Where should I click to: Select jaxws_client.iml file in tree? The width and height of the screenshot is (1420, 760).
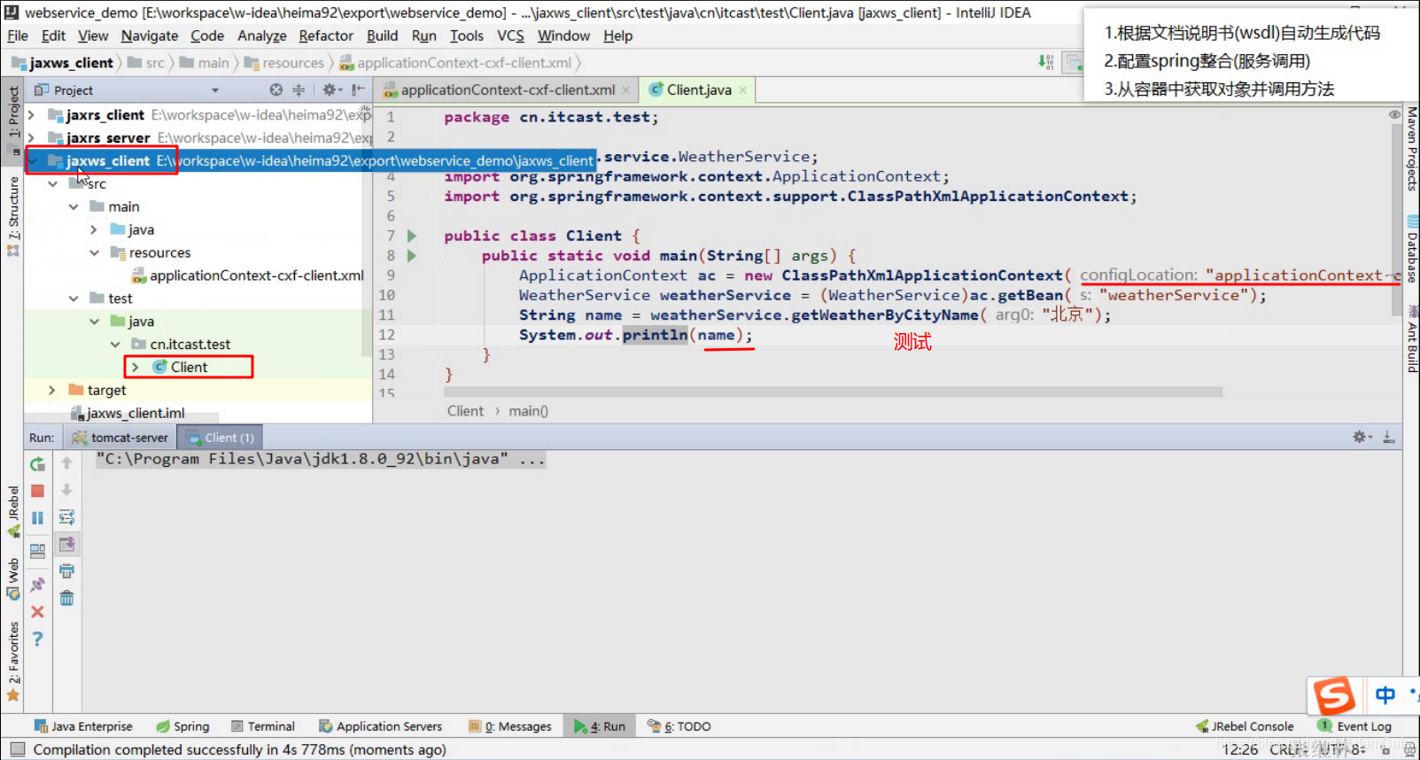[x=127, y=413]
